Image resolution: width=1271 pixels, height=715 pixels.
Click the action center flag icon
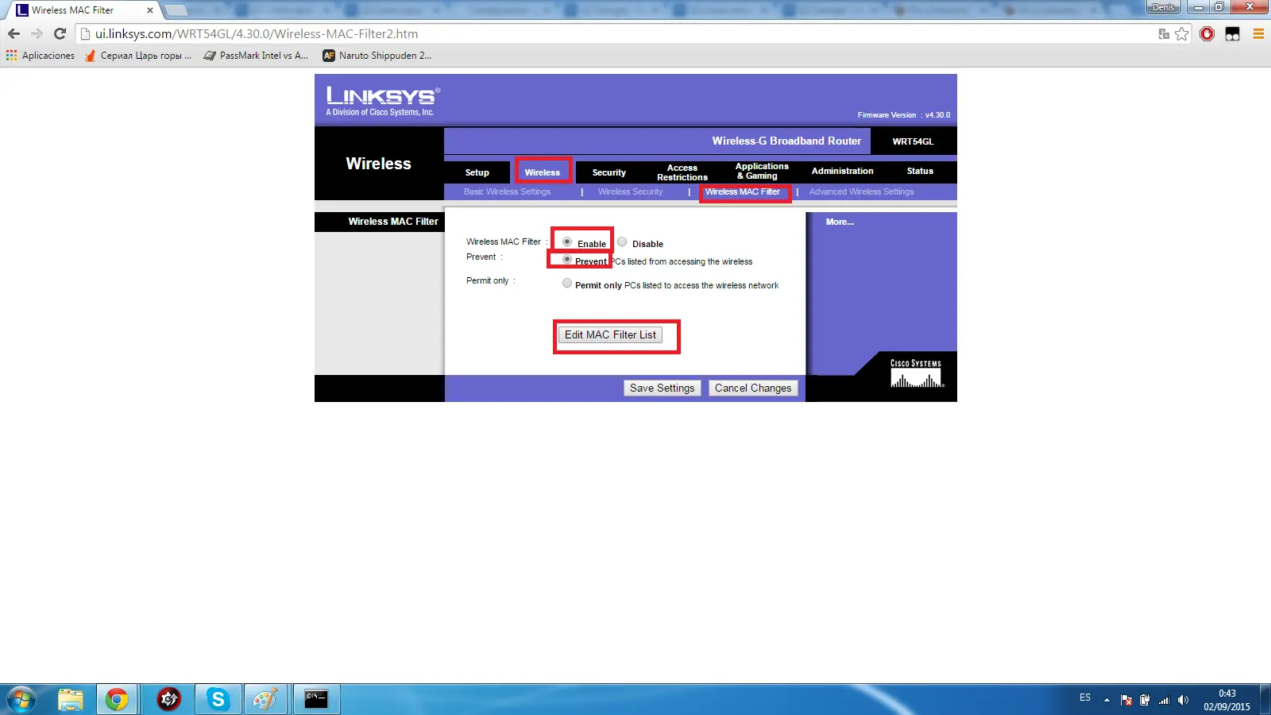click(1126, 700)
